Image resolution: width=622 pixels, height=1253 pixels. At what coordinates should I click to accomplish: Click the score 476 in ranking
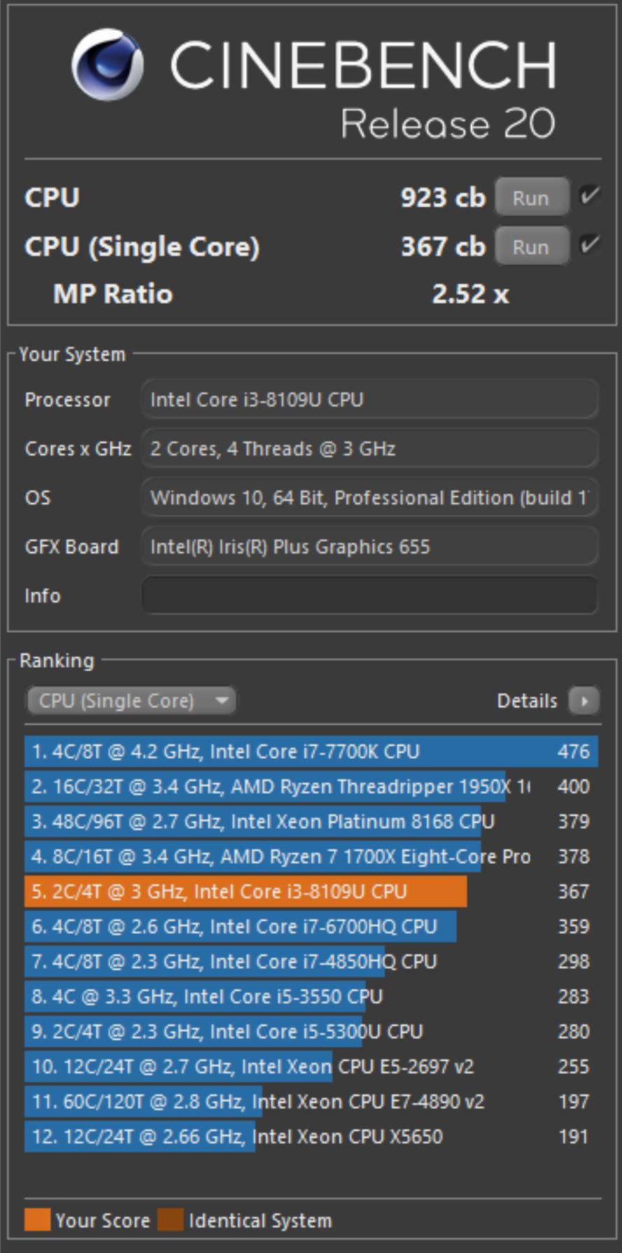click(574, 752)
